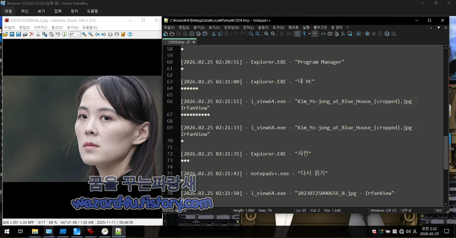Open the IrfanView slideshow filmstrip icon
The image size is (456, 238).
click(12, 34)
